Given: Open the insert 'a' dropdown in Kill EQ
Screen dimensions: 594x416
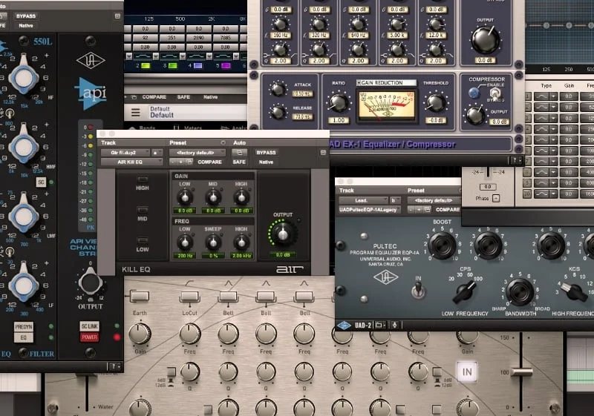Looking at the screenshot, I should pyautogui.click(x=157, y=153).
